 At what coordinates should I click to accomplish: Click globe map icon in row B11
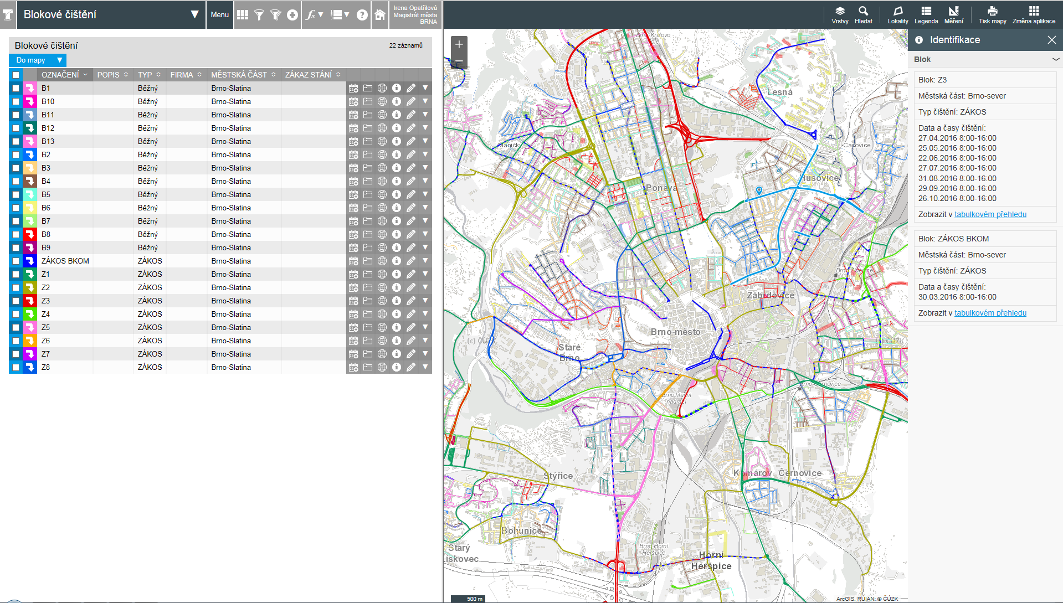coord(382,115)
